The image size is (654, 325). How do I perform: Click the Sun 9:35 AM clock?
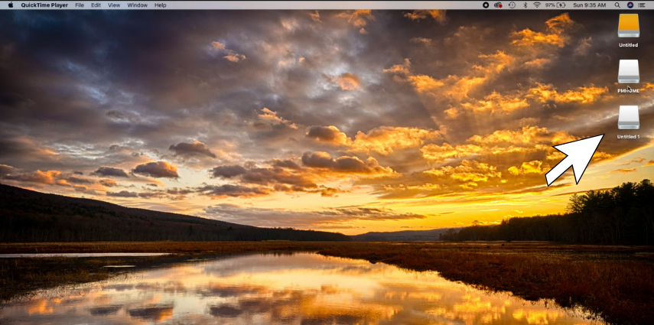[x=589, y=5]
